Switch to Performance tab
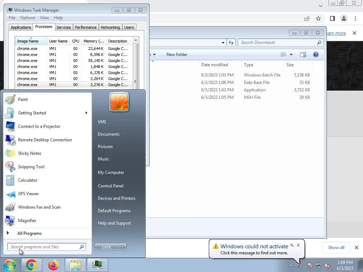 pos(85,27)
